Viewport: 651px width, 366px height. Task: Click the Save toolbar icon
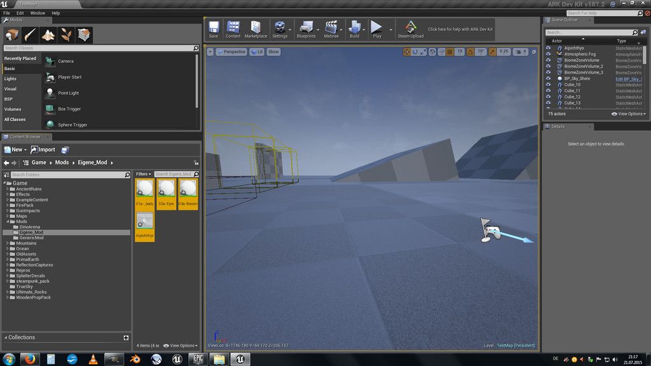click(214, 29)
